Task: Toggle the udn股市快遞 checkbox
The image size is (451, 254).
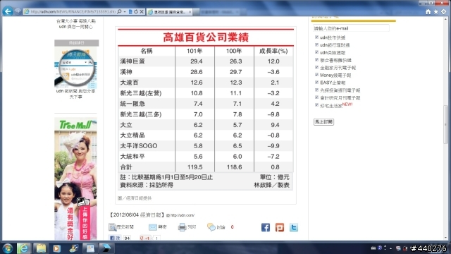Action: [x=316, y=37]
